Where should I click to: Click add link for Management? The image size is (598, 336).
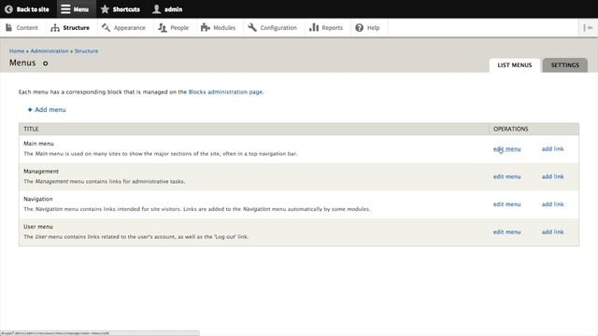pos(552,176)
